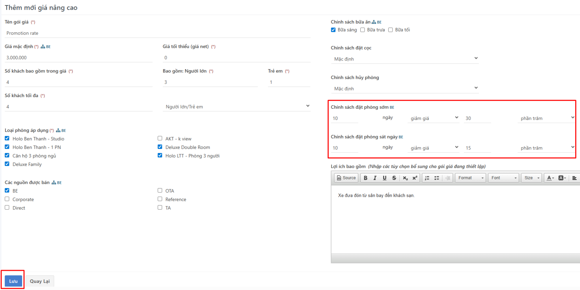
Task: Check the AKT - k view room
Action: point(160,138)
